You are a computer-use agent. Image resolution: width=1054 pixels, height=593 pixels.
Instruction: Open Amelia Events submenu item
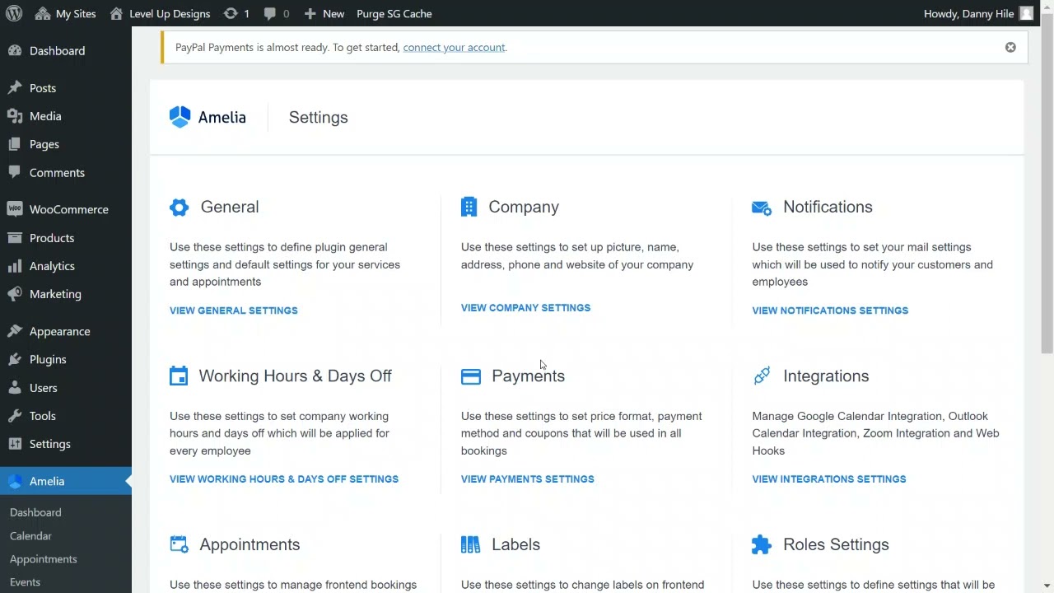(25, 581)
